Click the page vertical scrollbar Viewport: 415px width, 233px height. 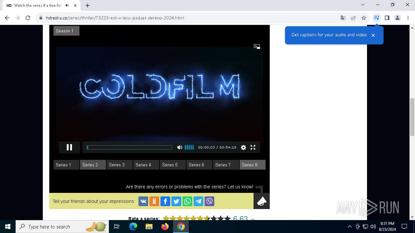click(x=412, y=117)
